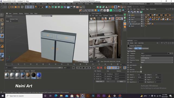Click the Render View clapboard icon
This screenshot has height=98, width=174.
[x=39, y=7]
